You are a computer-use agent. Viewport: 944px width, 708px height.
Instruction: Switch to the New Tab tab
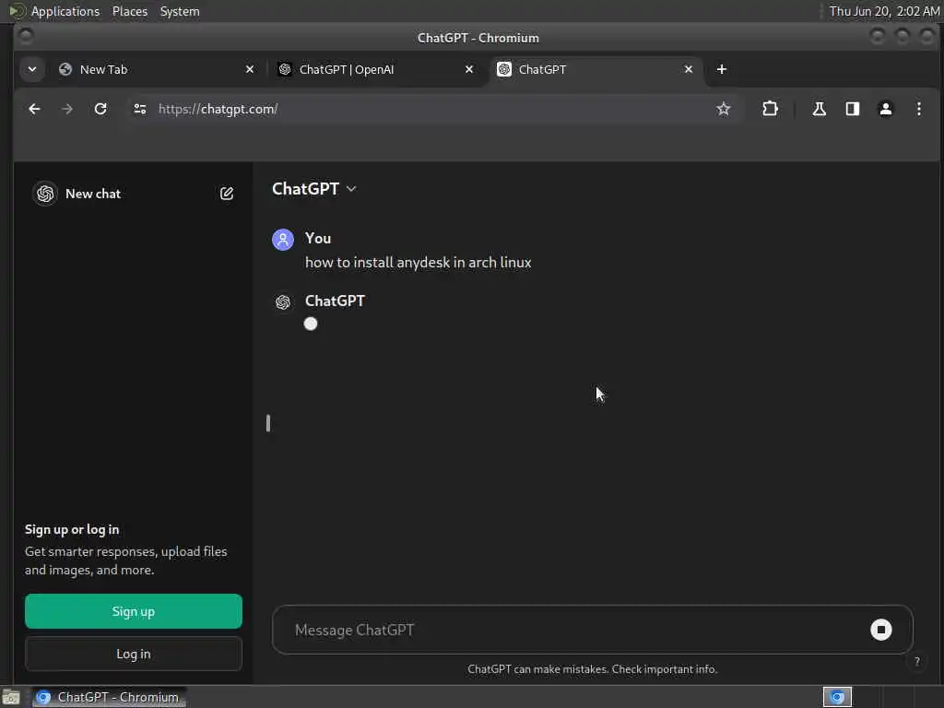[x=157, y=69]
